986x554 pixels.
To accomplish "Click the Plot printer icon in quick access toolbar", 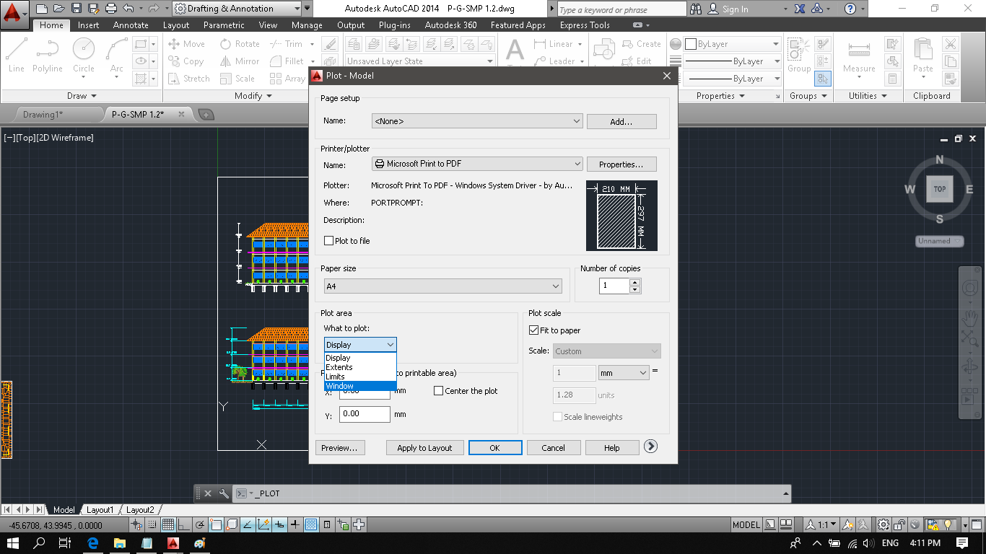I will (x=111, y=9).
